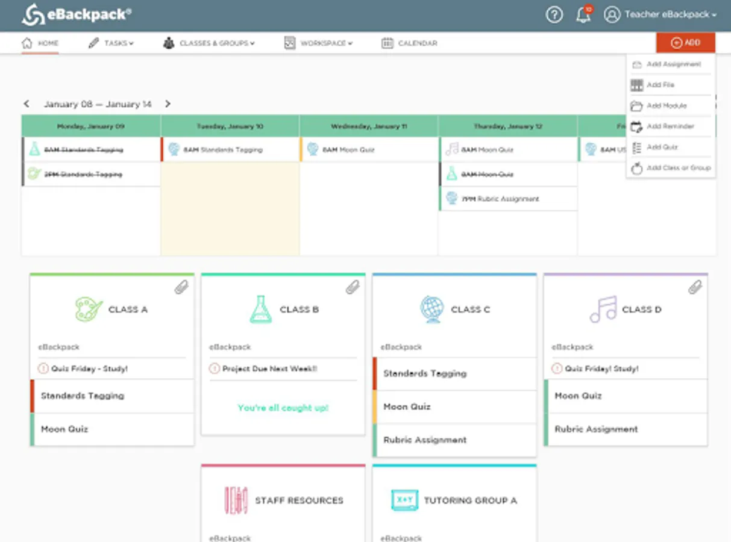Click the Classes & Groups people icon
This screenshot has height=542, width=731.
(169, 43)
